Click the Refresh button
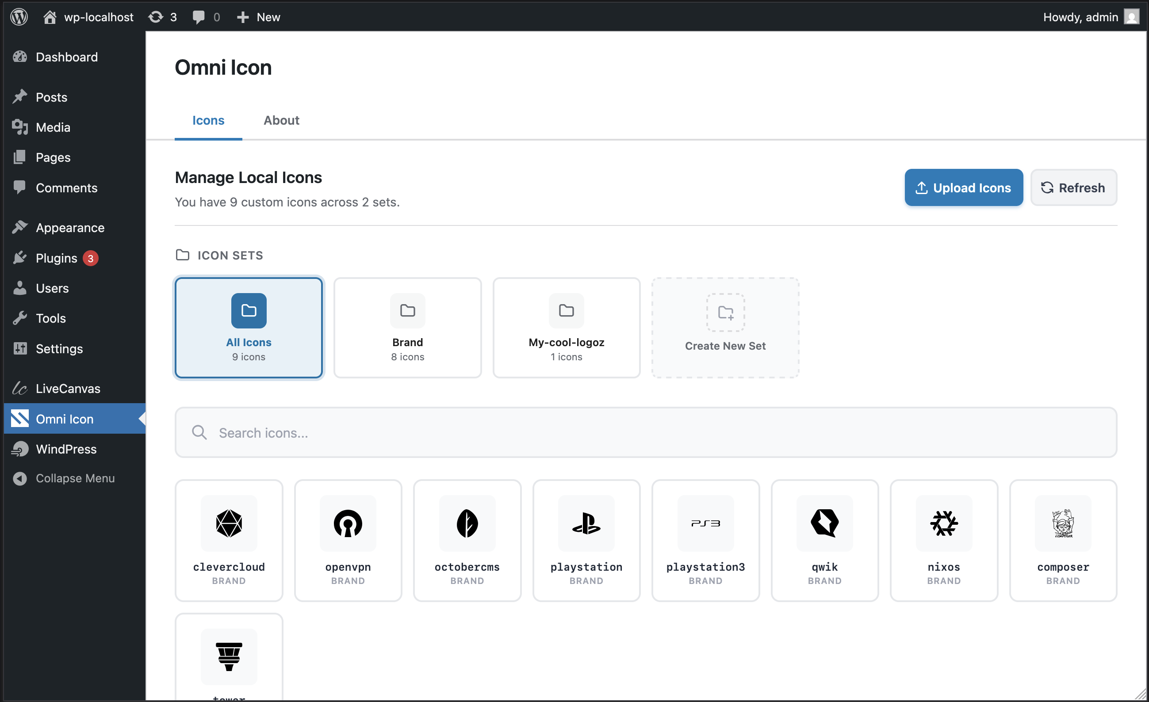 [1073, 187]
